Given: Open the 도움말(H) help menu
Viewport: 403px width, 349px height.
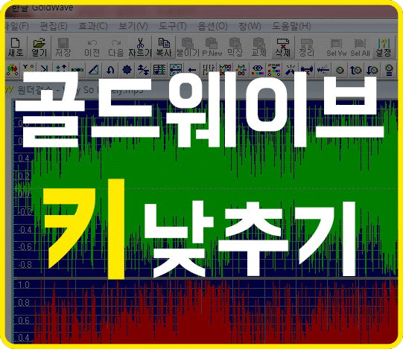Looking at the screenshot, I should 291,26.
